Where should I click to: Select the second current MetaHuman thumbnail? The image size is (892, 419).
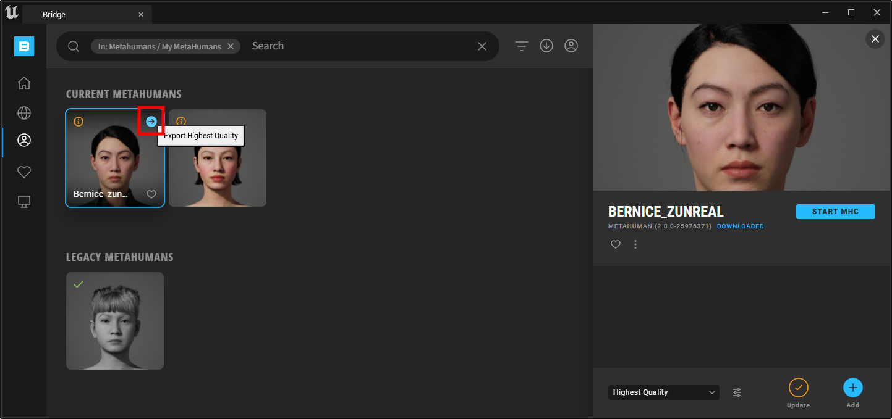[x=218, y=158]
